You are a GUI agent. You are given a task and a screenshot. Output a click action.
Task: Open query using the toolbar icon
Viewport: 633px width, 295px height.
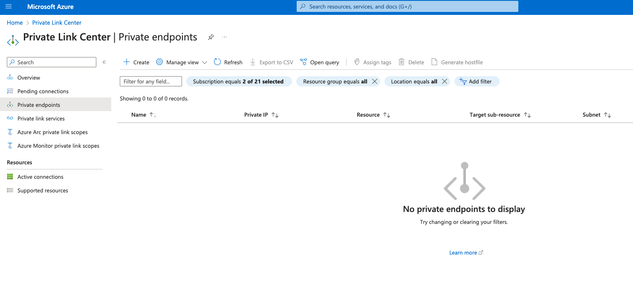[x=303, y=62]
